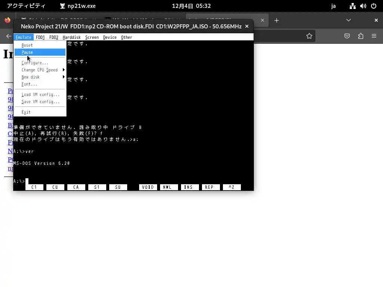Viewport: 383px width, 287px height.
Task: Click the INS function key label
Action: pos(190,187)
